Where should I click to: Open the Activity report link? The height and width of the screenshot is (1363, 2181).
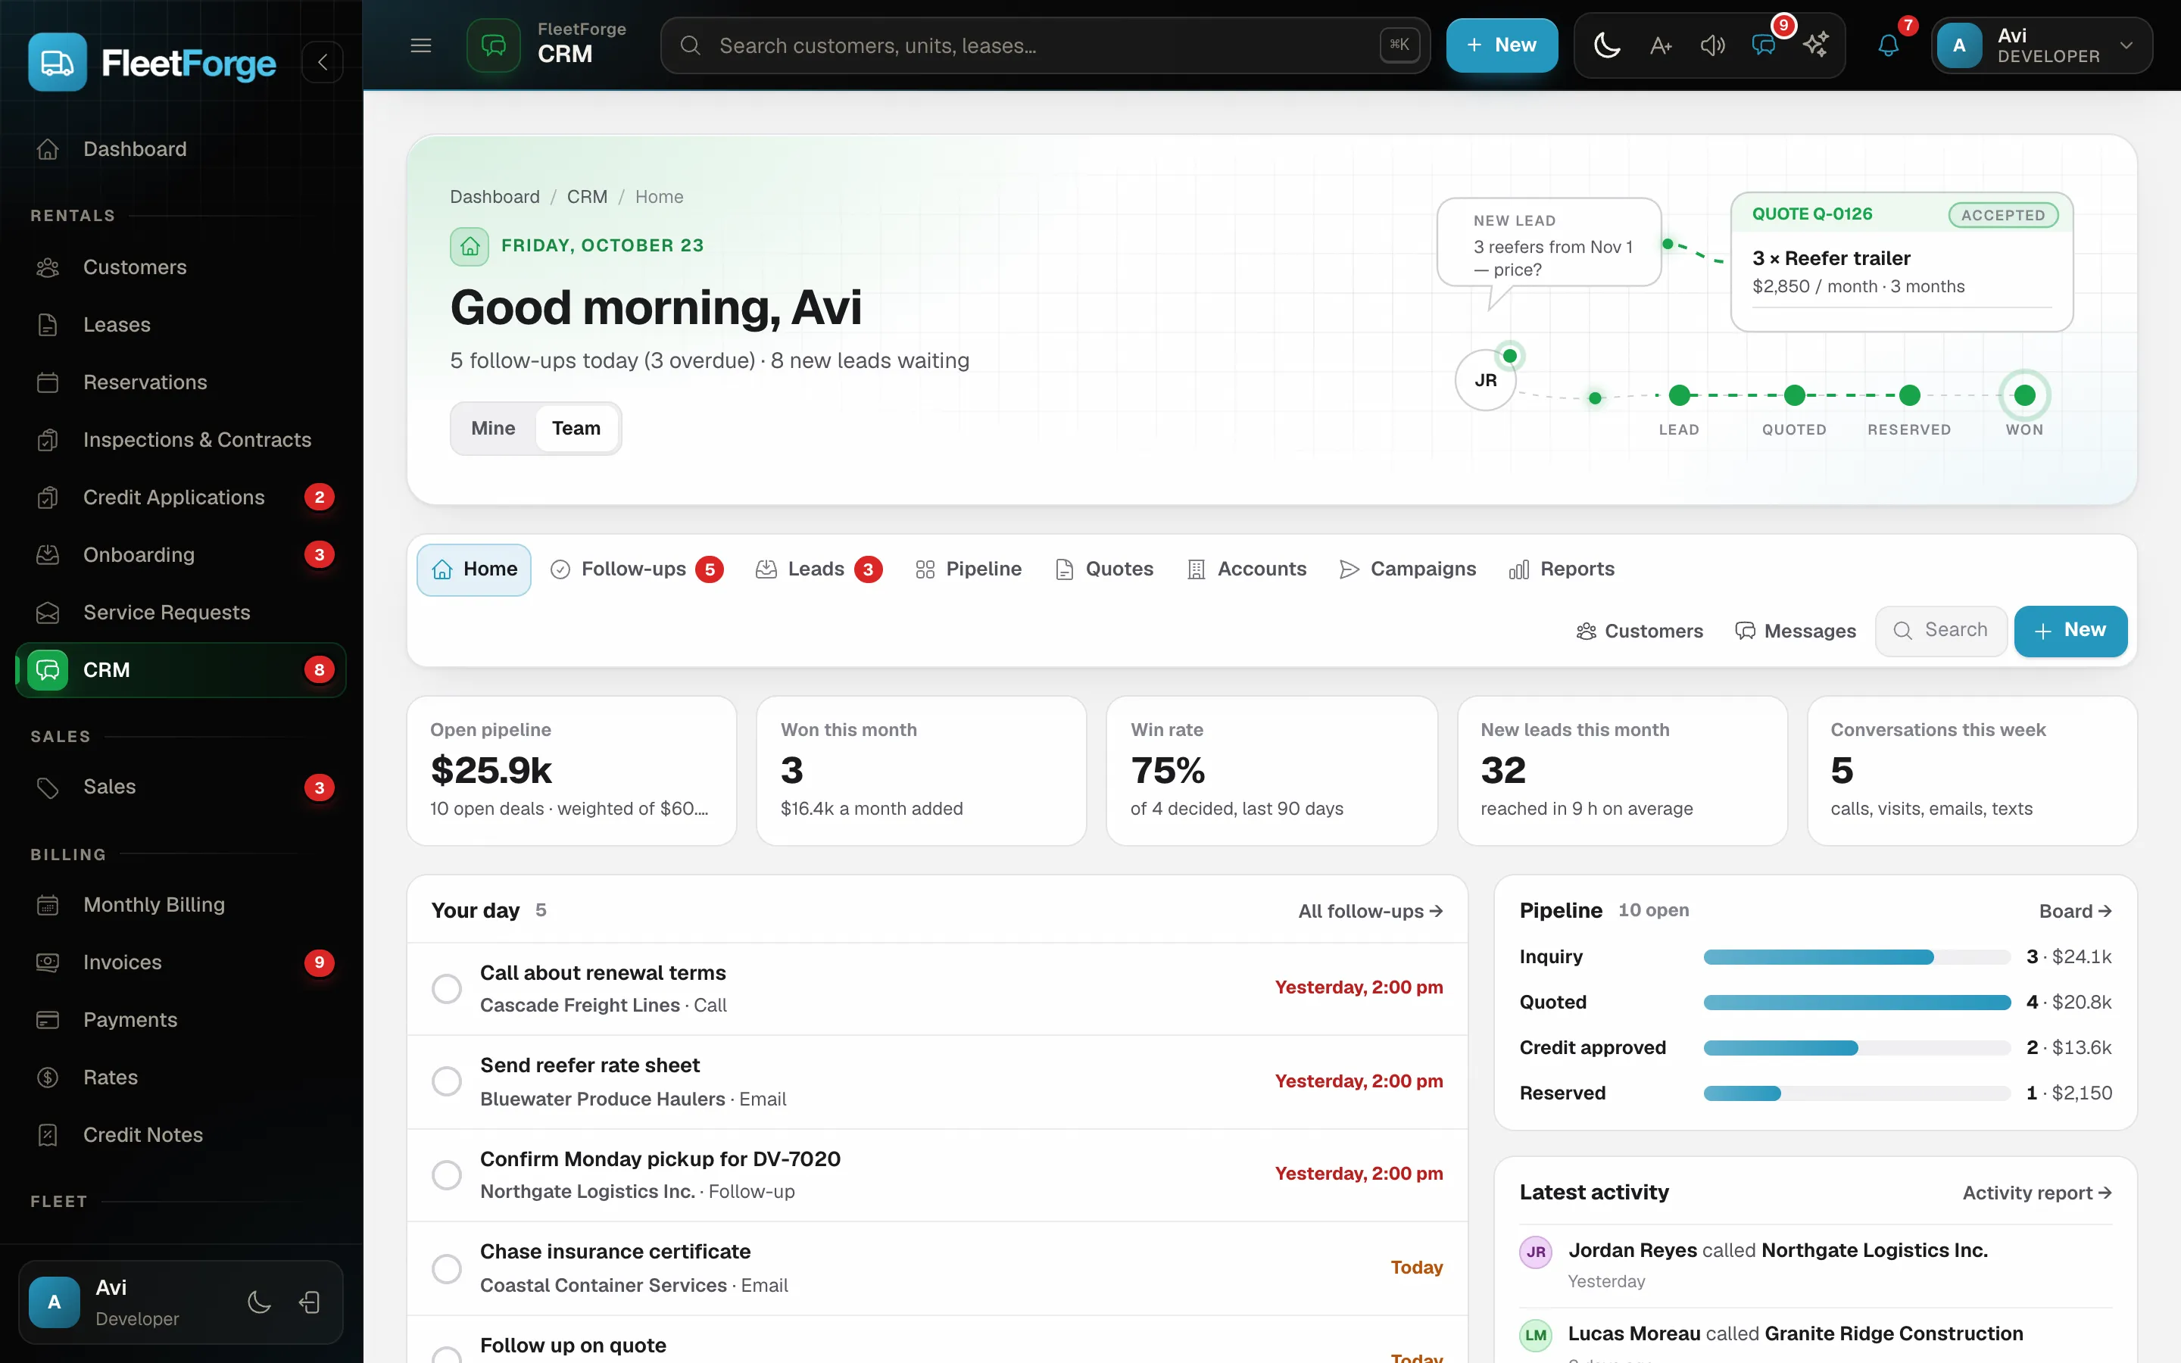point(2037,1193)
